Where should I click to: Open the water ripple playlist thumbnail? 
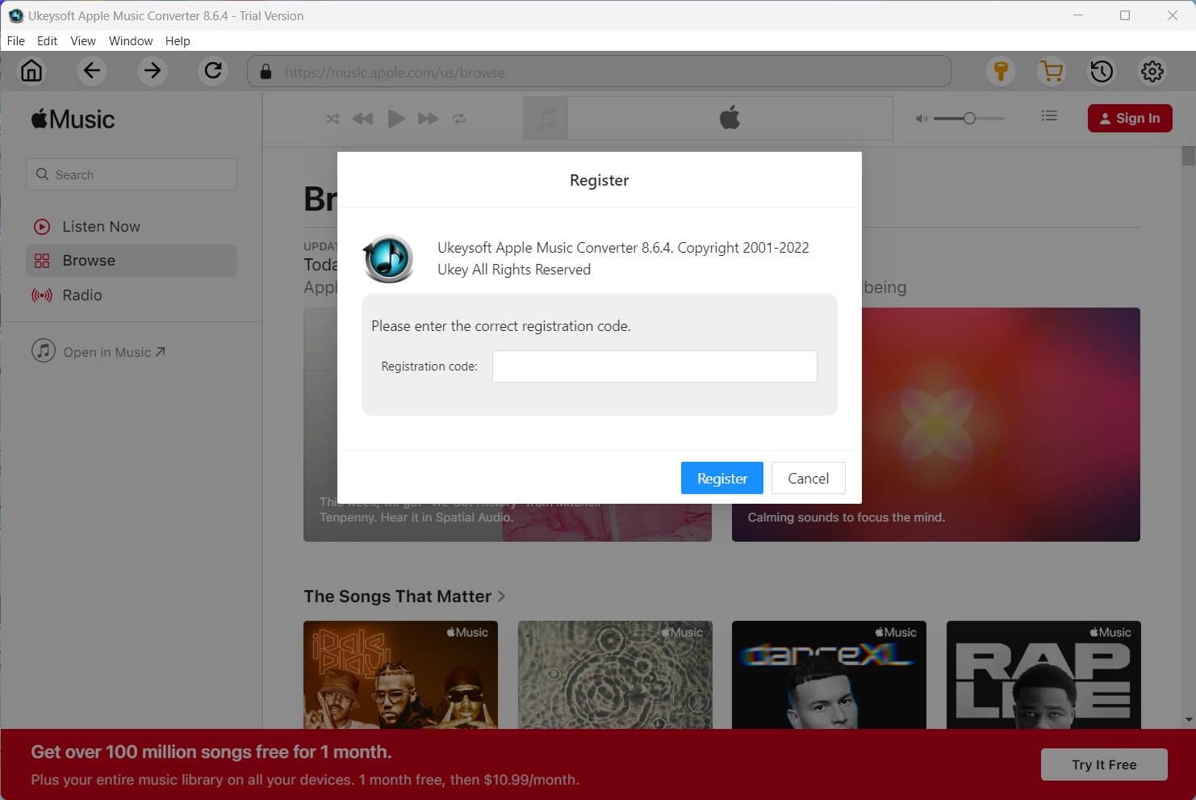[x=615, y=675]
